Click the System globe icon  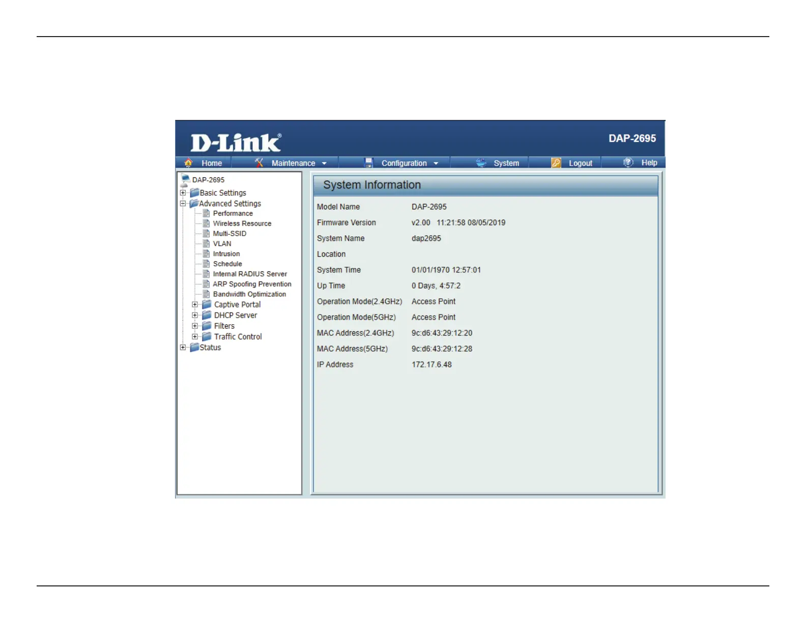(481, 163)
